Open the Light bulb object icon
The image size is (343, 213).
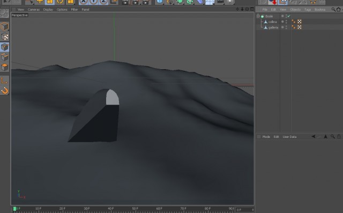tap(230, 2)
